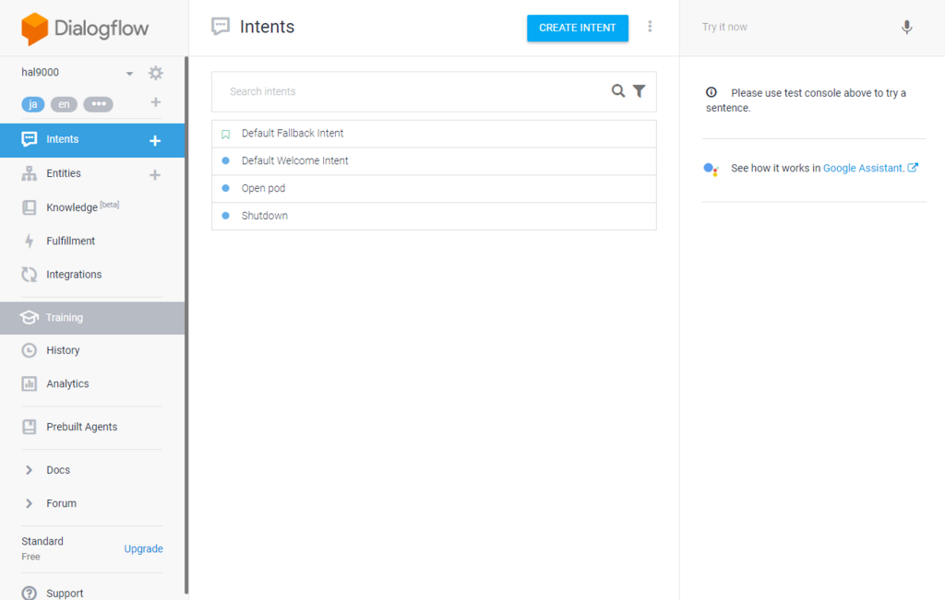Click the Support question mark icon
The image size is (945, 600).
[29, 594]
